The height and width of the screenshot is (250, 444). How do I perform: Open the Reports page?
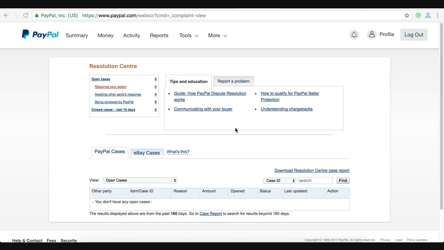pos(159,35)
